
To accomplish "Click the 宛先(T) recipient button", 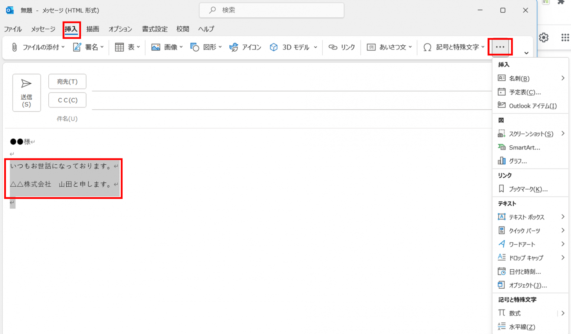I will (67, 81).
